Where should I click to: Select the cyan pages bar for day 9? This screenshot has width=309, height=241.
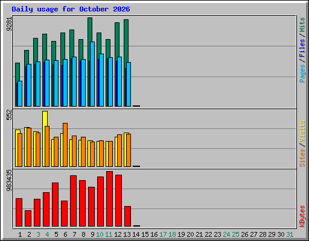(x=92, y=74)
